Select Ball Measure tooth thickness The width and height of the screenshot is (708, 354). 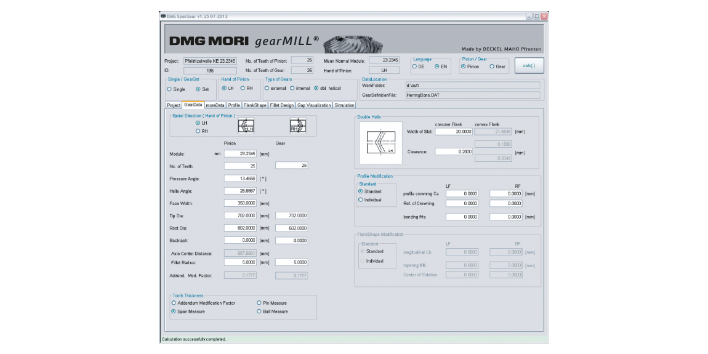pos(259,311)
